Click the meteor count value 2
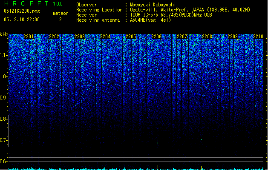The height and width of the screenshot is (170, 268). (x=61, y=20)
